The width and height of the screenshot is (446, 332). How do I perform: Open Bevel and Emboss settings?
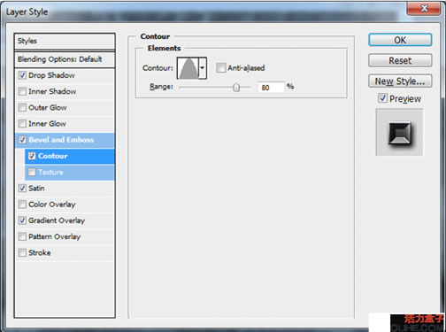[61, 140]
